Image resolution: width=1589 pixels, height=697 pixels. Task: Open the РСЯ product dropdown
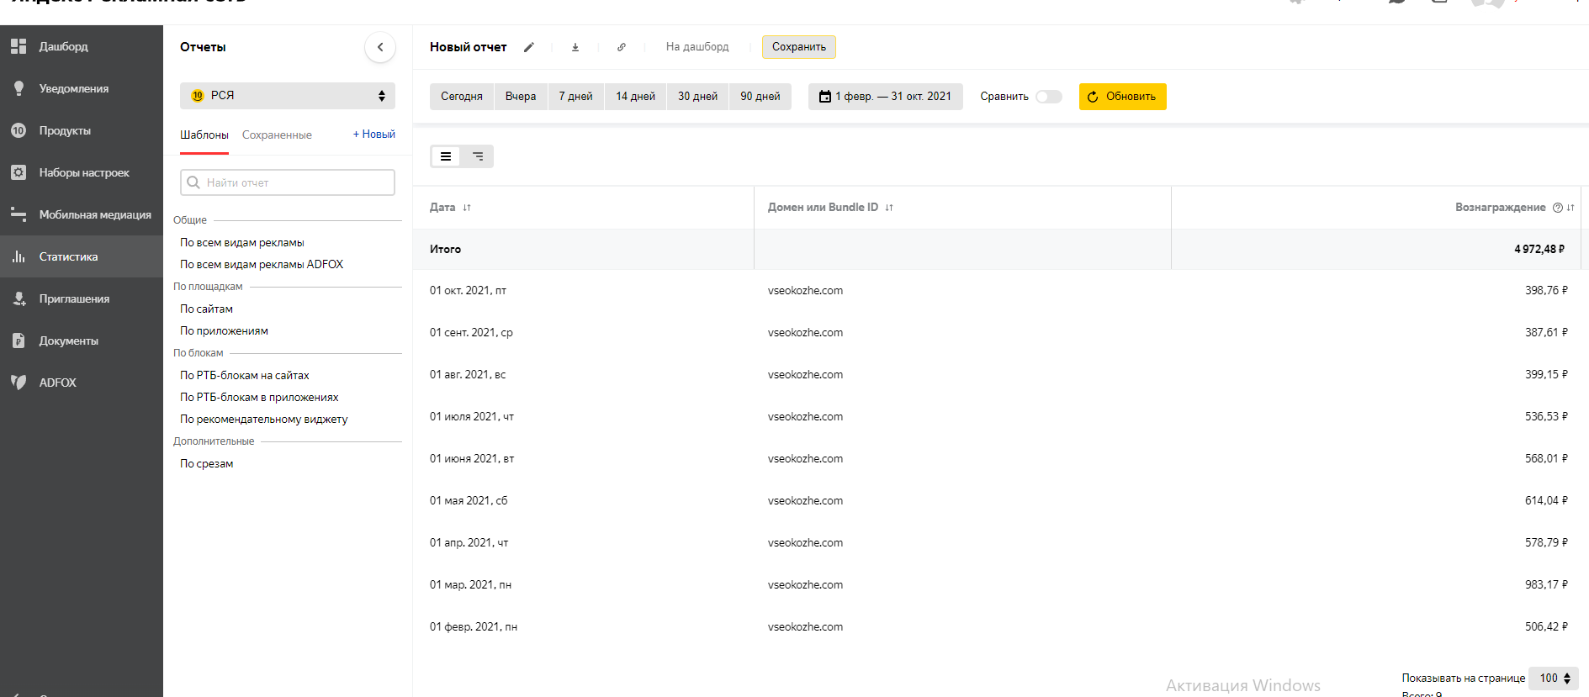coord(288,96)
